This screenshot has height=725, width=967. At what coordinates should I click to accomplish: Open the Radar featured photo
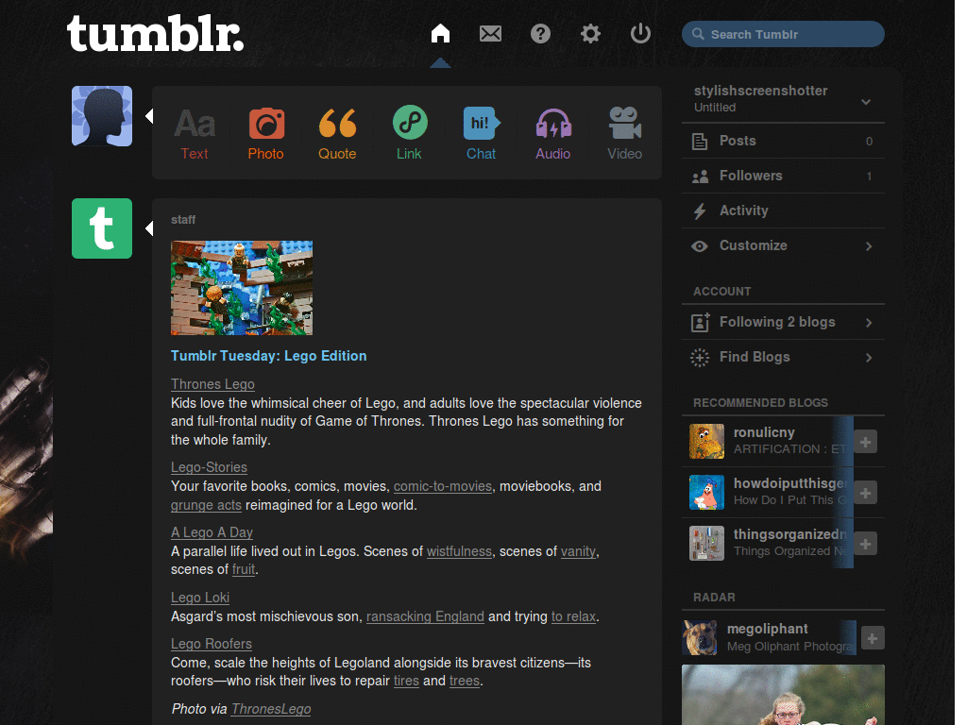pyautogui.click(x=783, y=695)
